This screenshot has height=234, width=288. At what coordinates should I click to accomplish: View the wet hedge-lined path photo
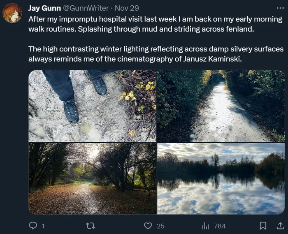[x=221, y=106]
